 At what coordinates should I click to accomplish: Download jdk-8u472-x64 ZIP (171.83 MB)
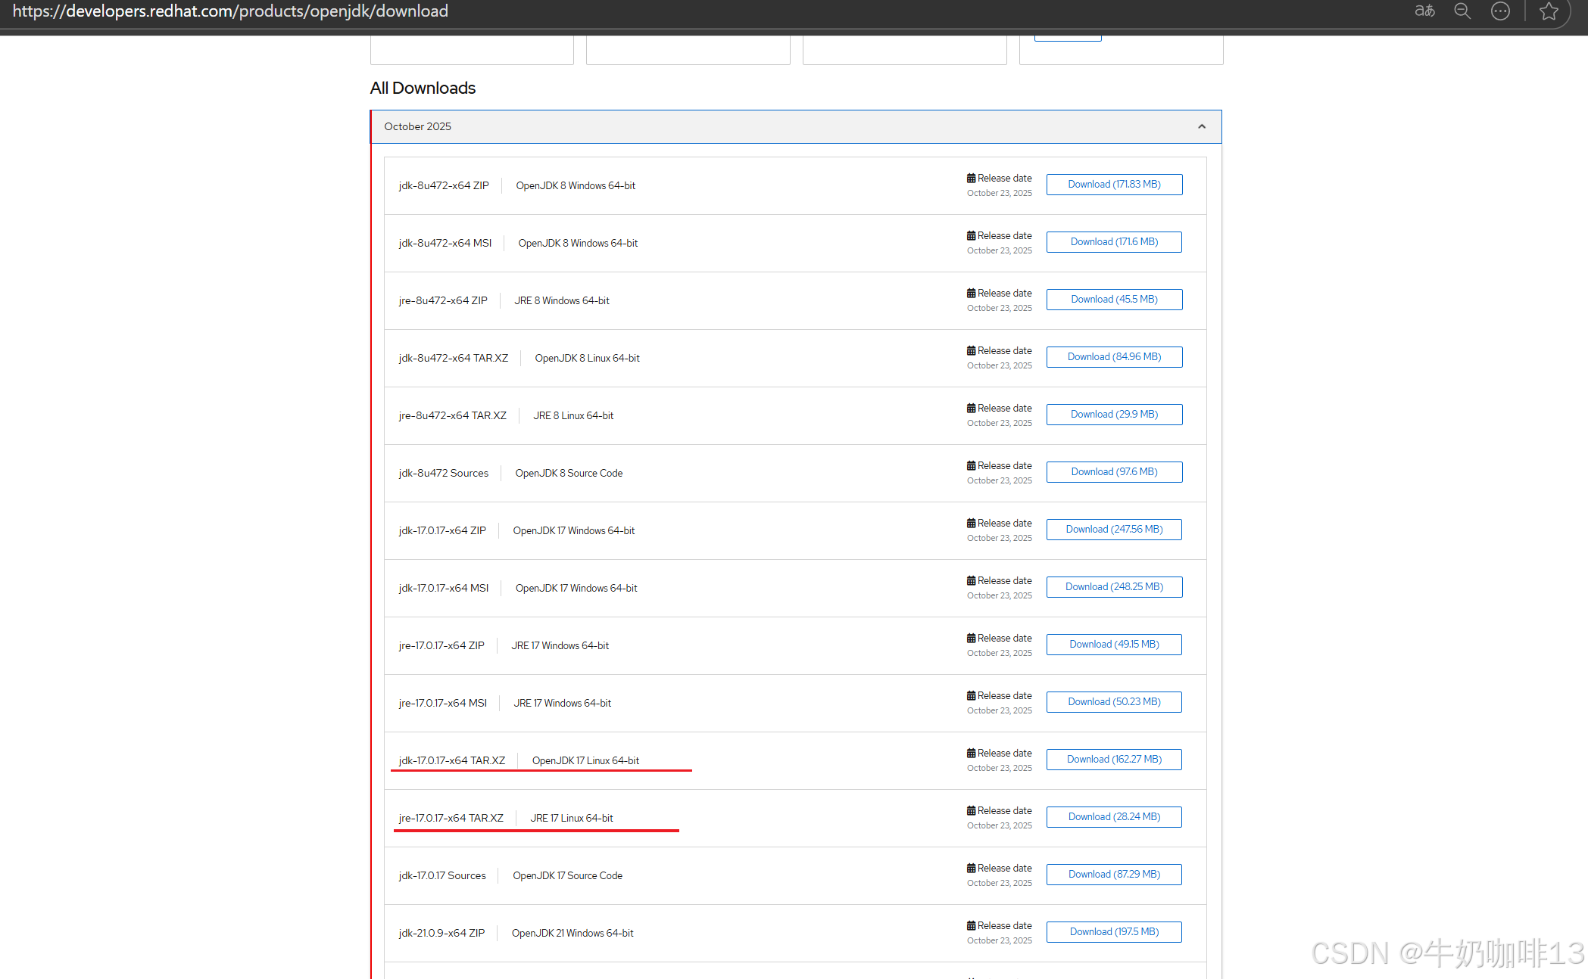(1114, 185)
